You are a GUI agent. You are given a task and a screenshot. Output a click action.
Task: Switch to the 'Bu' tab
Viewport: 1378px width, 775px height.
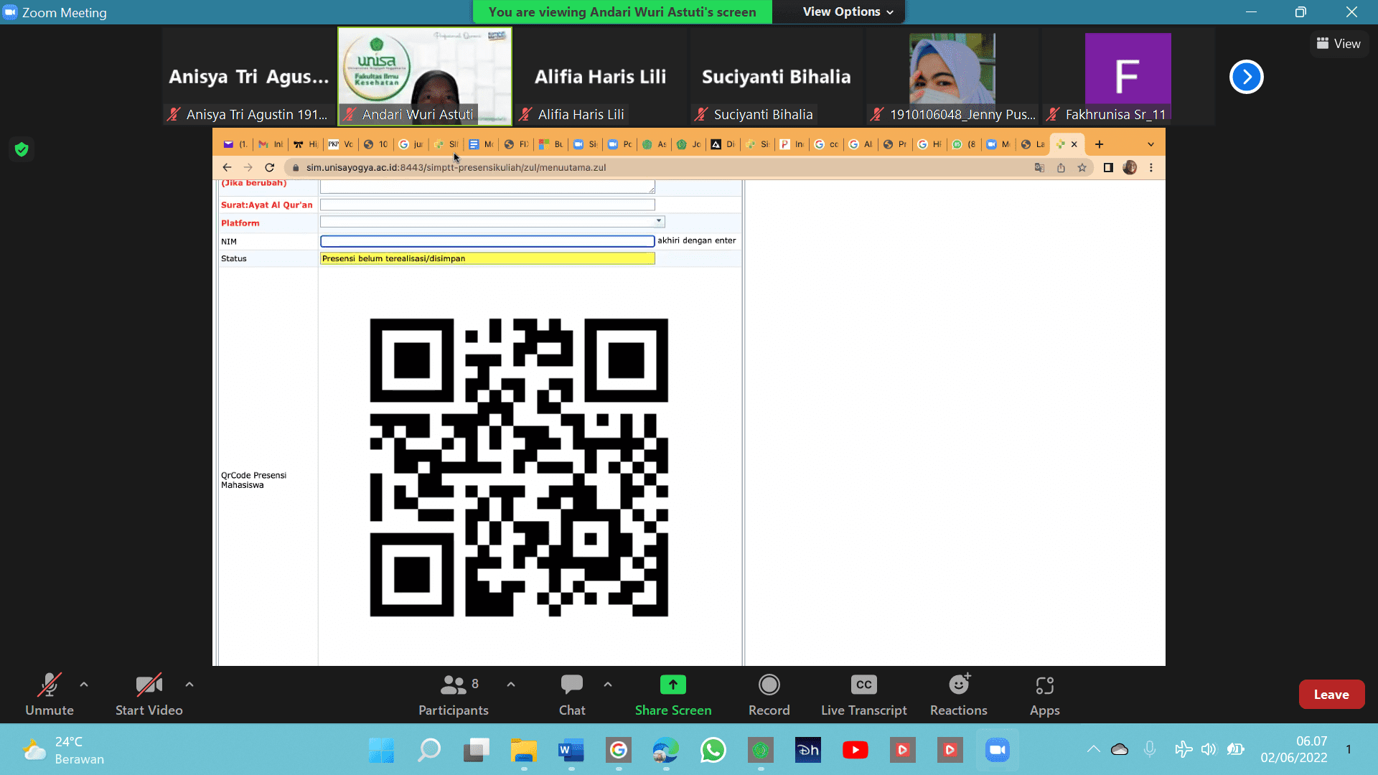(x=551, y=144)
